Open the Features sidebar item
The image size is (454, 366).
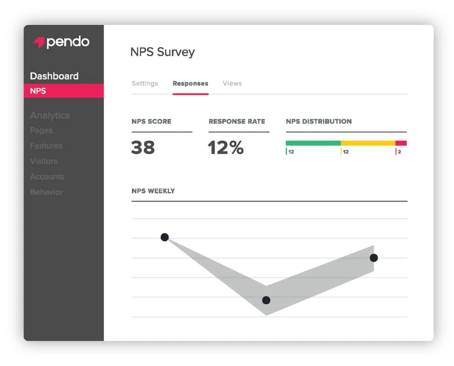tap(46, 146)
